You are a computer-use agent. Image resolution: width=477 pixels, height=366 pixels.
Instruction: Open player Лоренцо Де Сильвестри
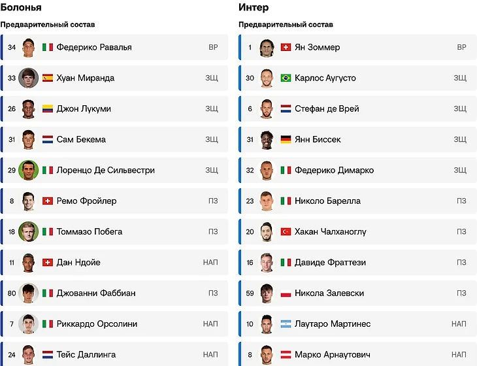[114, 170]
